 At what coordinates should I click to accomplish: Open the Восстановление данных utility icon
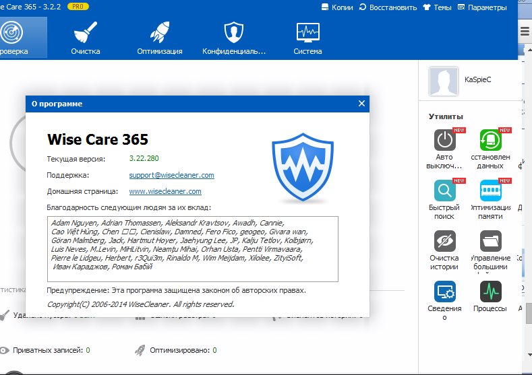click(490, 141)
